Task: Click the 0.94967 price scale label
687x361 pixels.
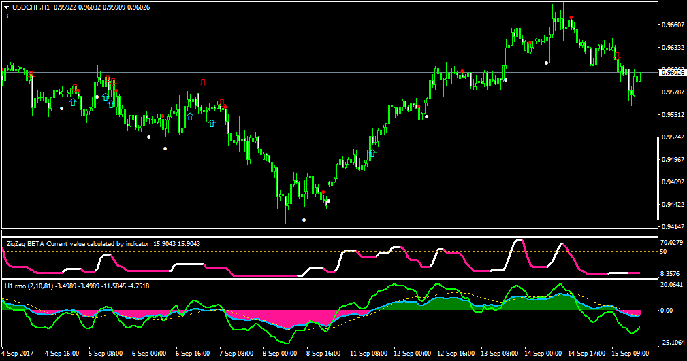Action: [673, 160]
